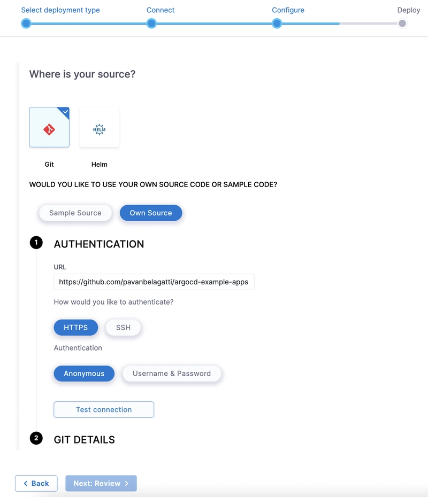Select the Git source card icon
Viewport: 428px width, 497px height.
pyautogui.click(x=49, y=129)
